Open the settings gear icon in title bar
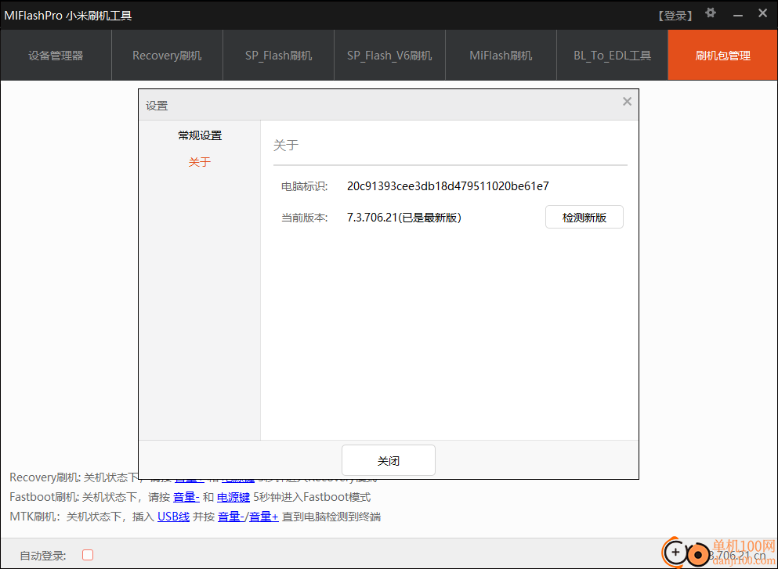The image size is (778, 569). pos(711,13)
